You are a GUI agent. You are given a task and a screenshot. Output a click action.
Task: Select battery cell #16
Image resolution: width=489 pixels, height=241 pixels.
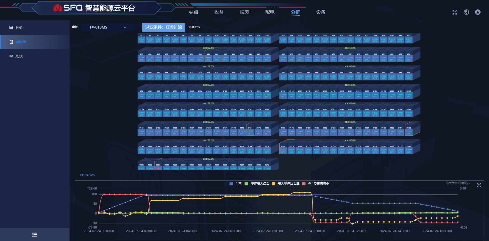pos(267,39)
